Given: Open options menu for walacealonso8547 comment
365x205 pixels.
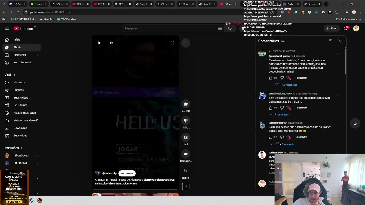Looking at the screenshot, I should pyautogui.click(x=338, y=96).
